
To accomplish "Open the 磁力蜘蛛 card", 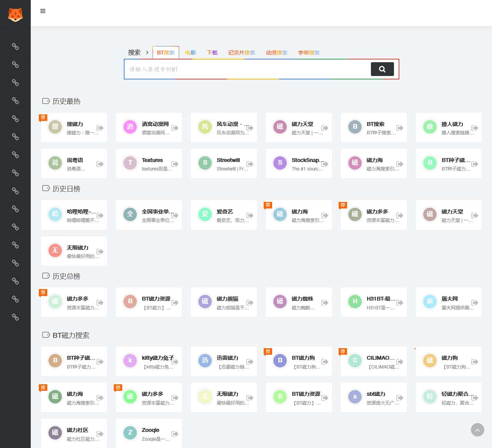I will tap(299, 302).
